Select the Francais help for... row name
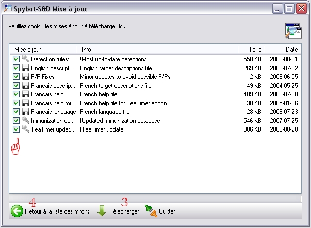Viewport: 311px width, 228px height. click(x=53, y=103)
